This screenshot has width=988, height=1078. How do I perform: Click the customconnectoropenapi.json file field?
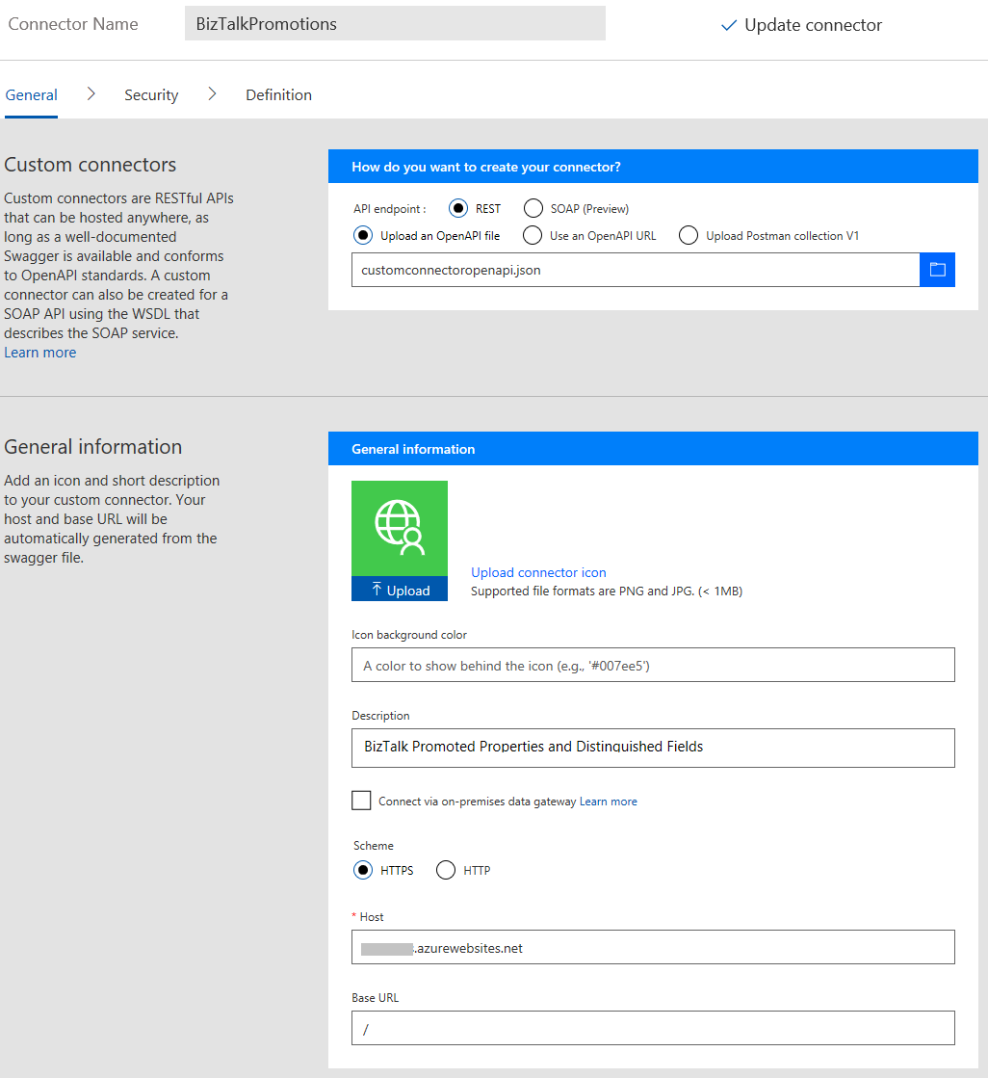[x=636, y=270]
